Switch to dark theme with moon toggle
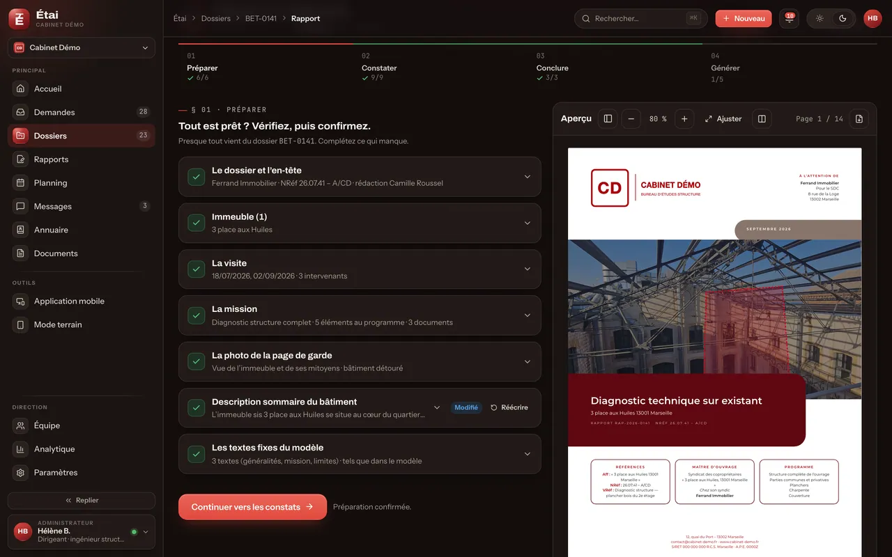892x557 pixels. click(x=843, y=19)
